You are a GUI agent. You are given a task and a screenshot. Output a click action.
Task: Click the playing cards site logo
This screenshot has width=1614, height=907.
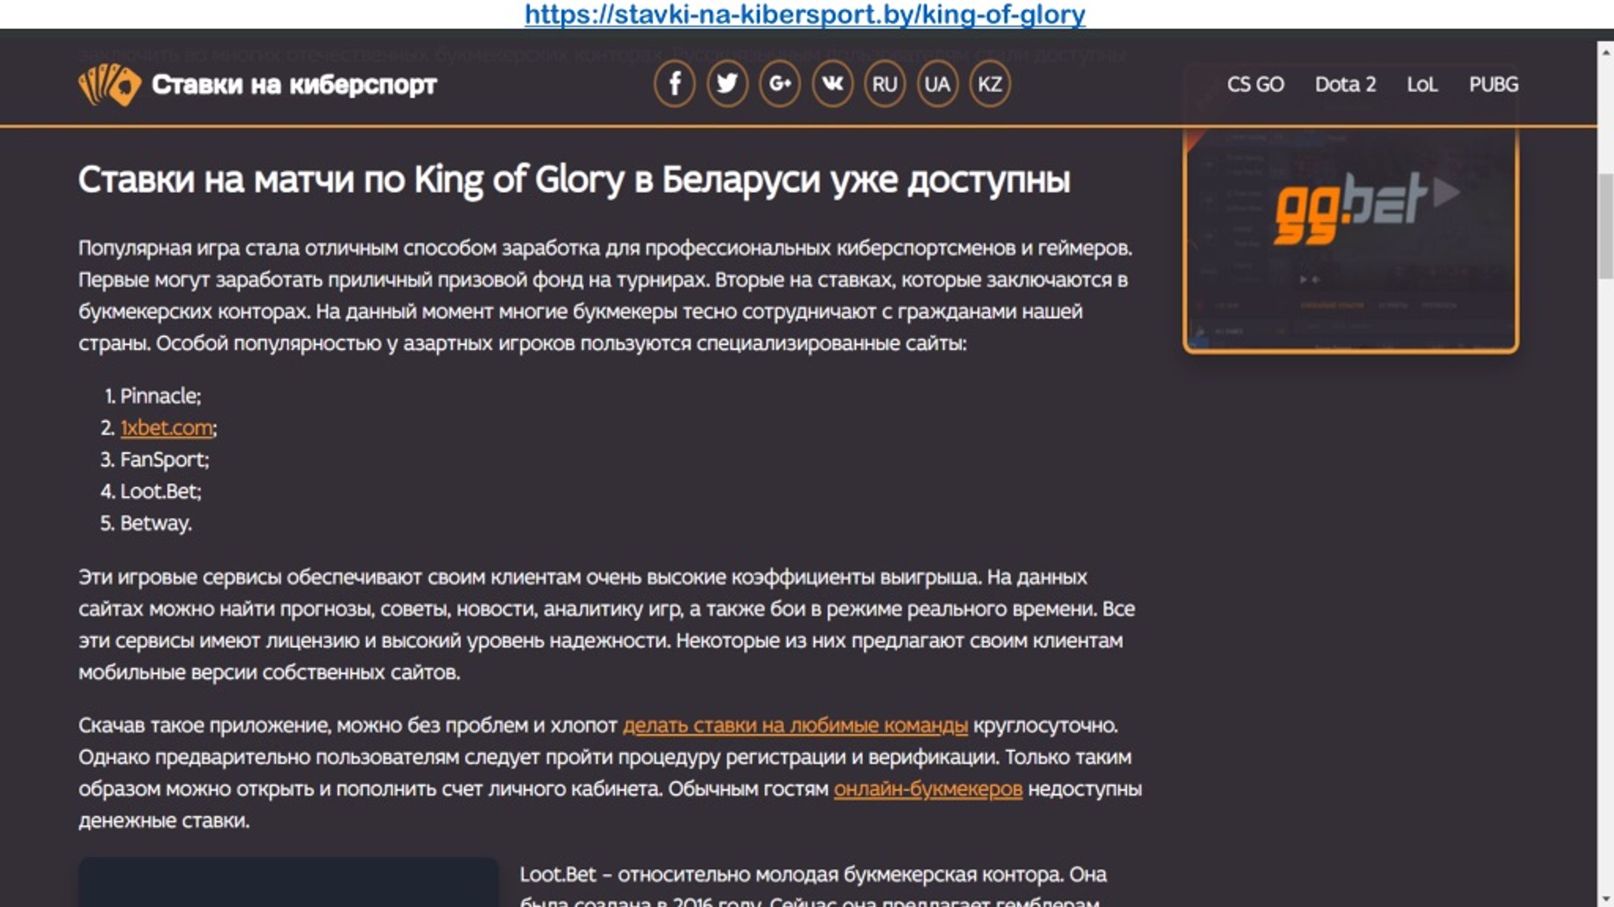(x=110, y=84)
